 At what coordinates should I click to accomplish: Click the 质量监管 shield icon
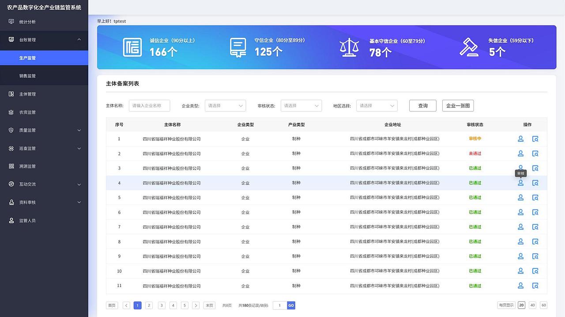(11, 130)
